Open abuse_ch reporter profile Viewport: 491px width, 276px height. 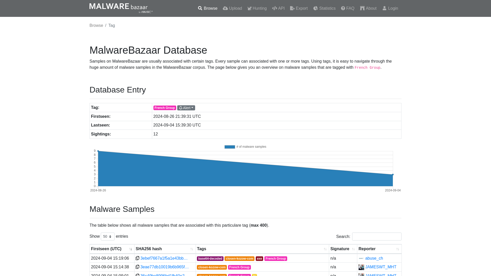[374, 258]
